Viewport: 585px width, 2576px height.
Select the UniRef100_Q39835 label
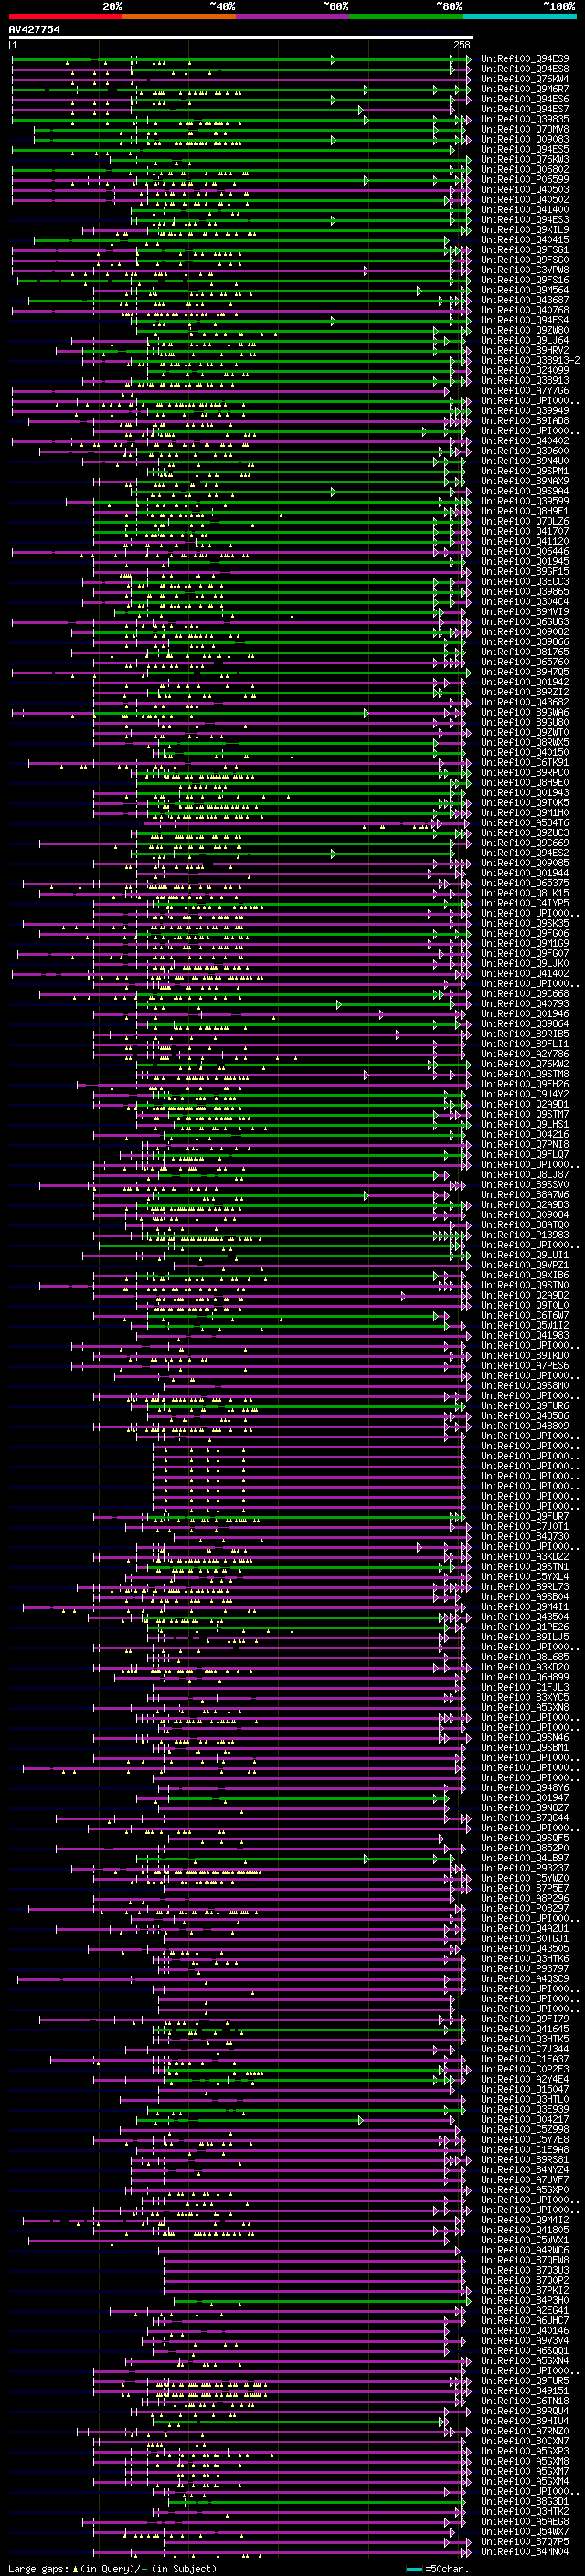pos(525,119)
